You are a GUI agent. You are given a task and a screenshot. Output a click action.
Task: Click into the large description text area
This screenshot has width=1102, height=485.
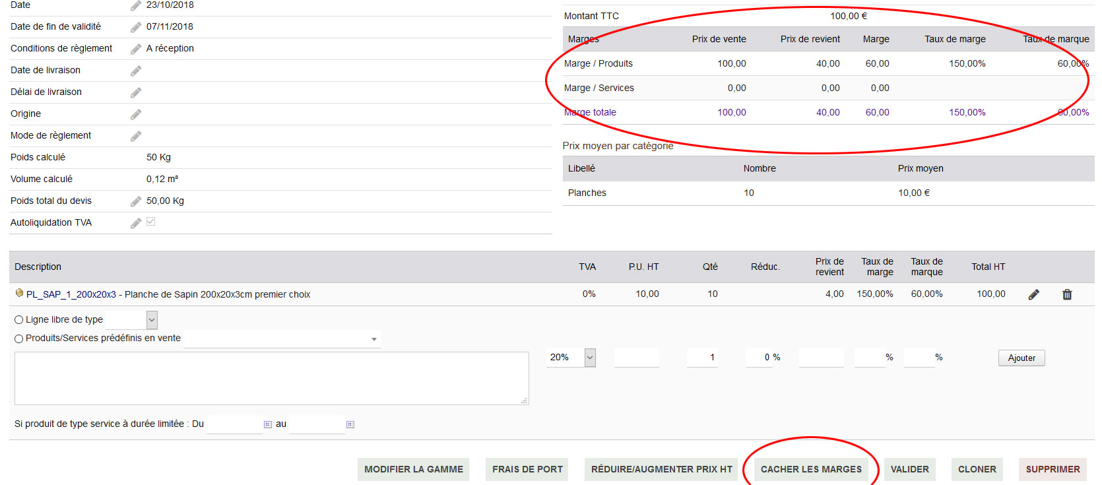[x=271, y=378]
